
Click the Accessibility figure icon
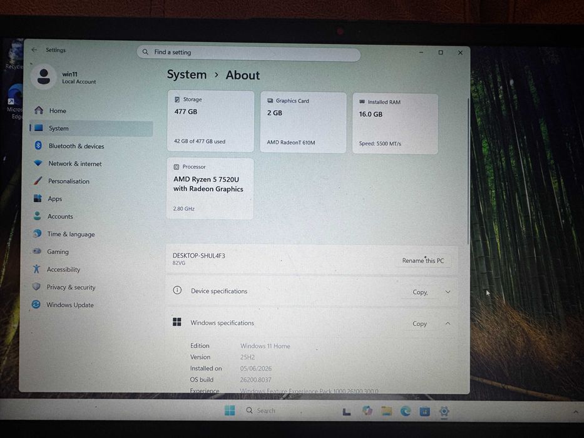coord(36,268)
